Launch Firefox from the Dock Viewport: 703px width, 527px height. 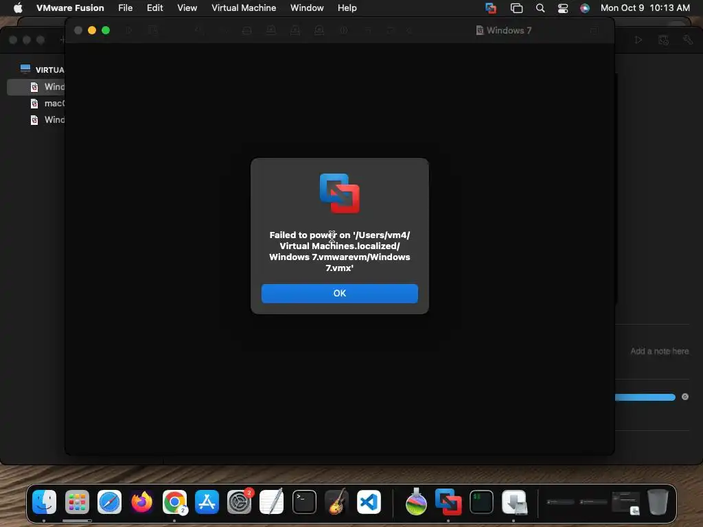point(141,502)
